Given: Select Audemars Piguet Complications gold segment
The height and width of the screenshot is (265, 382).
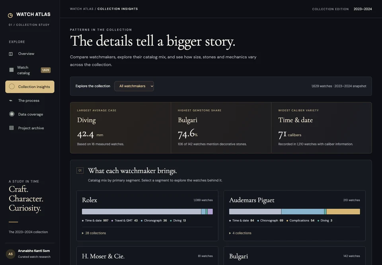Looking at the screenshot, I should coord(343,211).
